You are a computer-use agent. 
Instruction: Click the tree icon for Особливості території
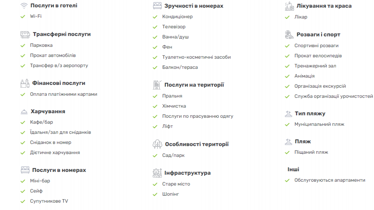click(x=158, y=144)
